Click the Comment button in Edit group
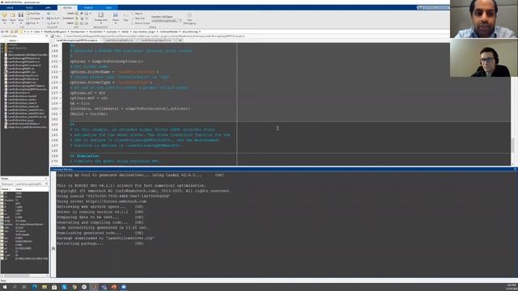The height and width of the screenshot is (291, 518). click(x=68, y=19)
